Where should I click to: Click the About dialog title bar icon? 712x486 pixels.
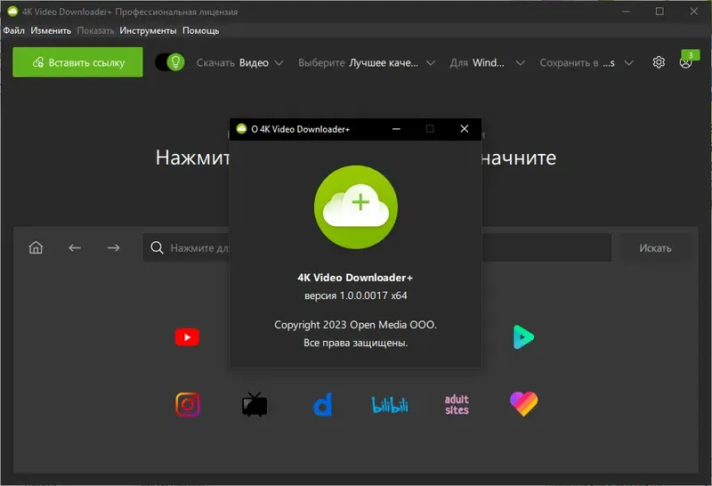point(241,129)
